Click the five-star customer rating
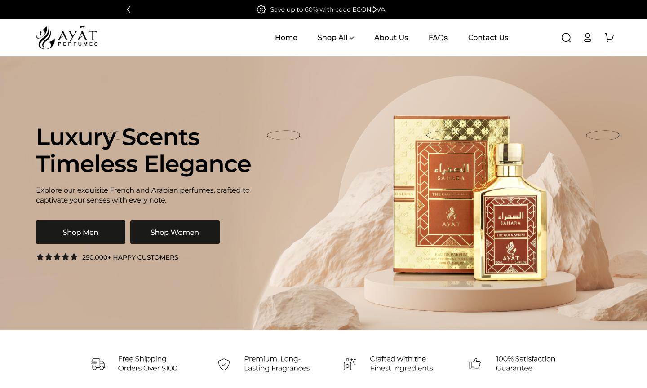The width and height of the screenshot is (647, 388). point(57,257)
